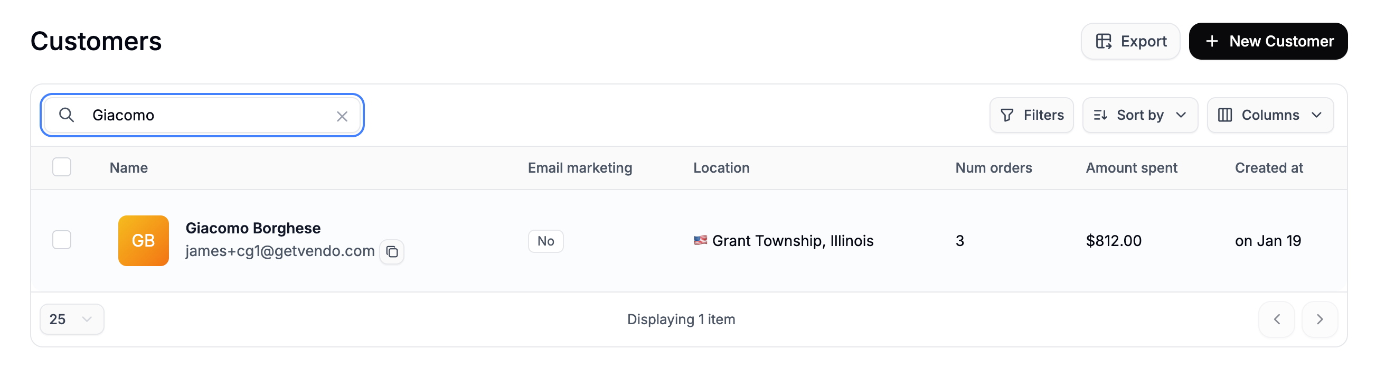Click the magnifier search icon
1376x377 pixels.
[66, 115]
